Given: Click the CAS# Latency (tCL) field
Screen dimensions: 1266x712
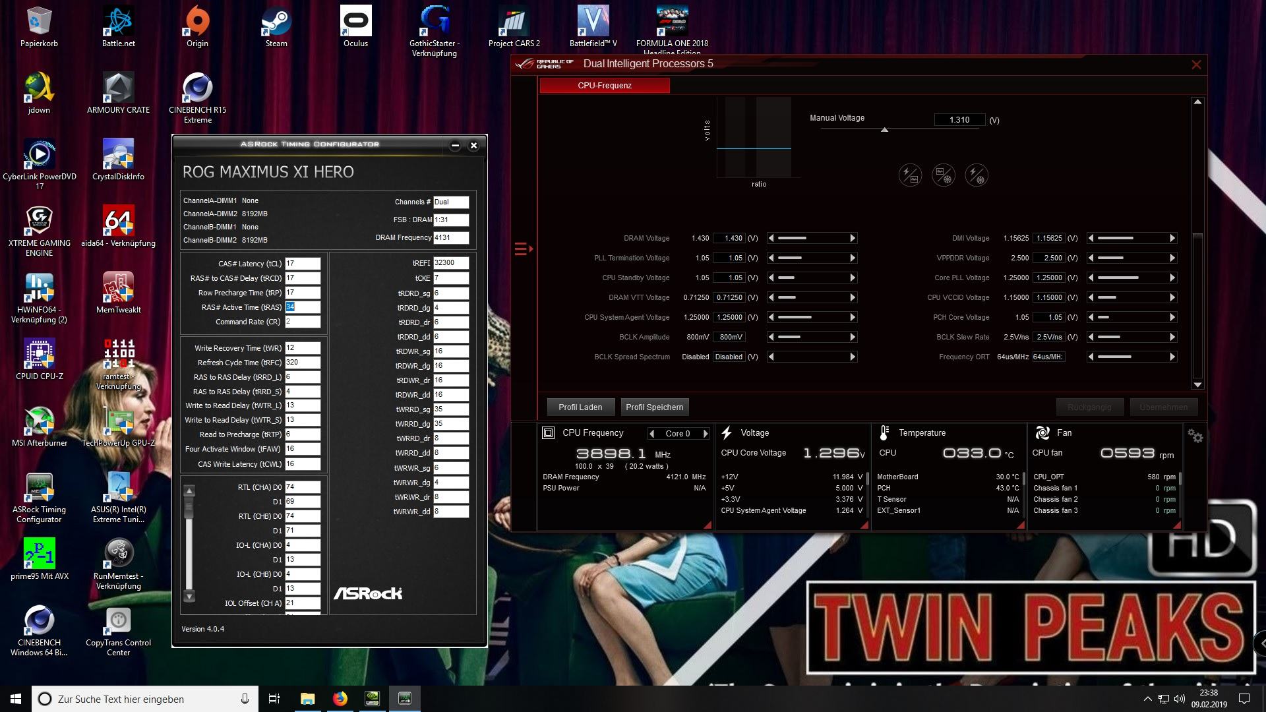Looking at the screenshot, I should pos(303,263).
